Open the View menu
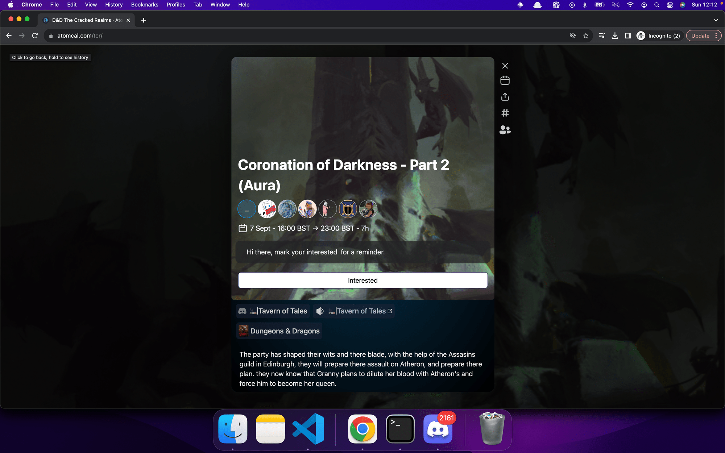This screenshot has height=453, width=725. coord(91,5)
